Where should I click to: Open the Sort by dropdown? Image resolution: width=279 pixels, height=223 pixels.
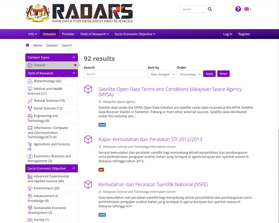pyautogui.click(x=161, y=74)
